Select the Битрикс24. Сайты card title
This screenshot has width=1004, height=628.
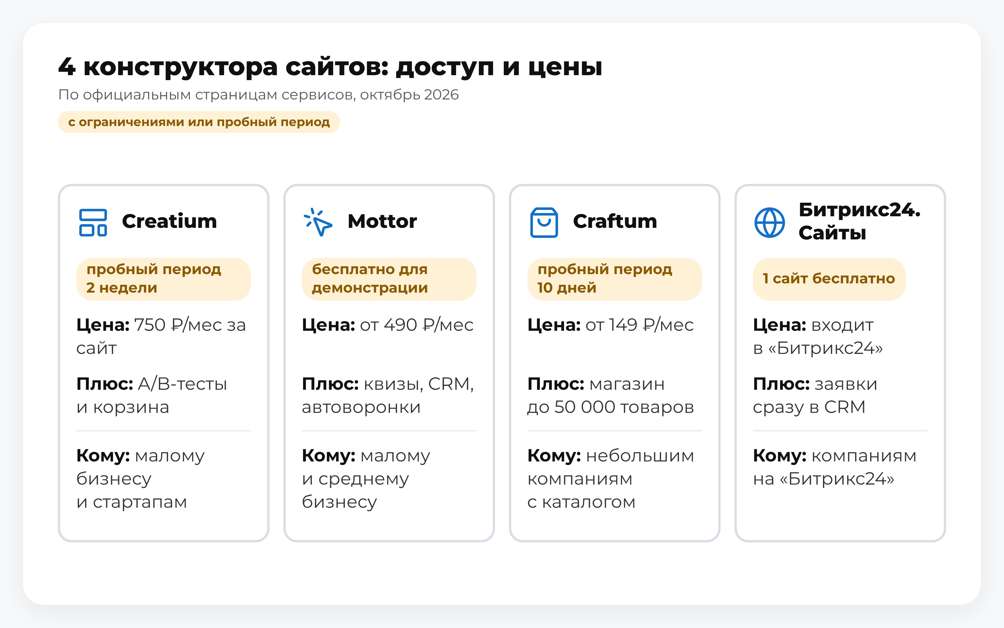point(859,221)
